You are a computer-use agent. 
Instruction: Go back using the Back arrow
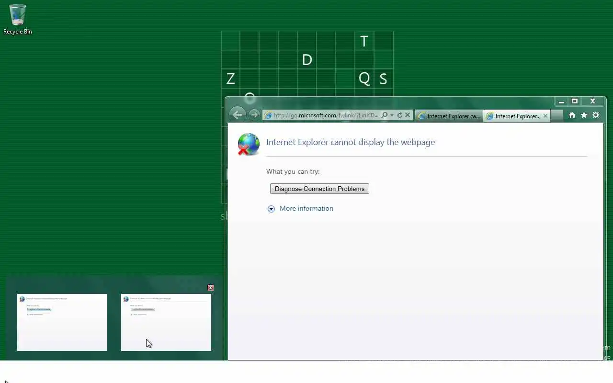(237, 114)
